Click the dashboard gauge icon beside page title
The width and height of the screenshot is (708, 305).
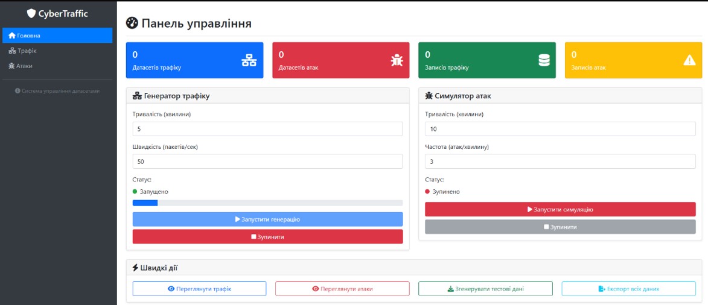click(x=132, y=24)
